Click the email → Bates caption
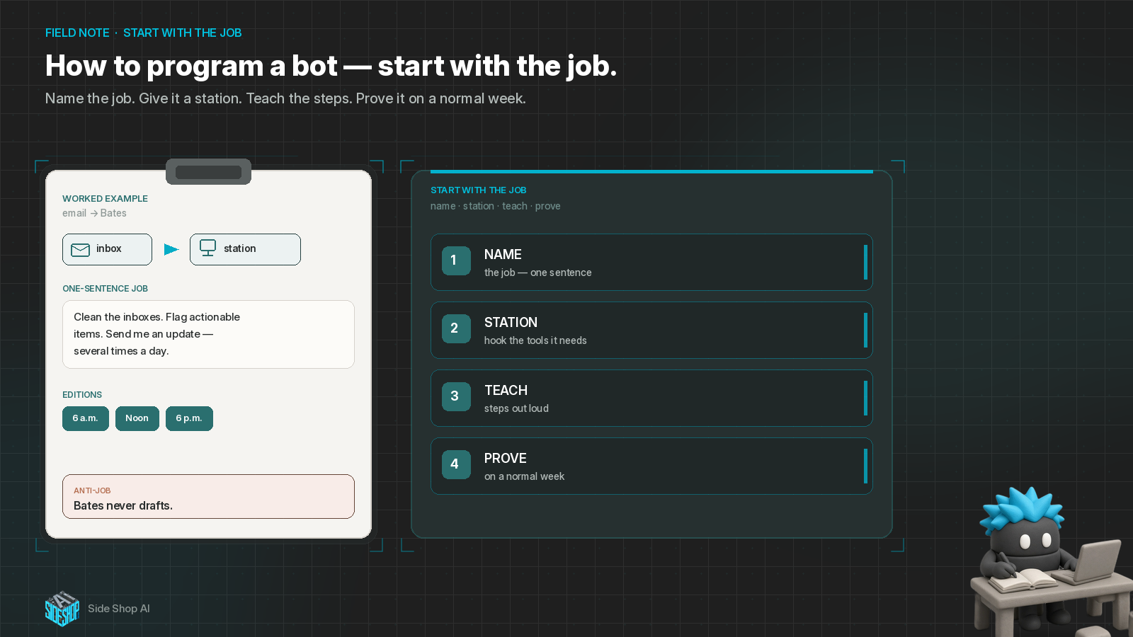 (94, 213)
